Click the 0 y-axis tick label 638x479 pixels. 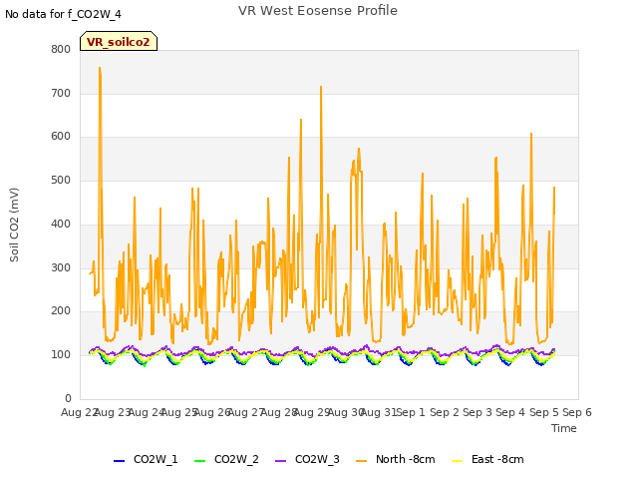click(68, 398)
